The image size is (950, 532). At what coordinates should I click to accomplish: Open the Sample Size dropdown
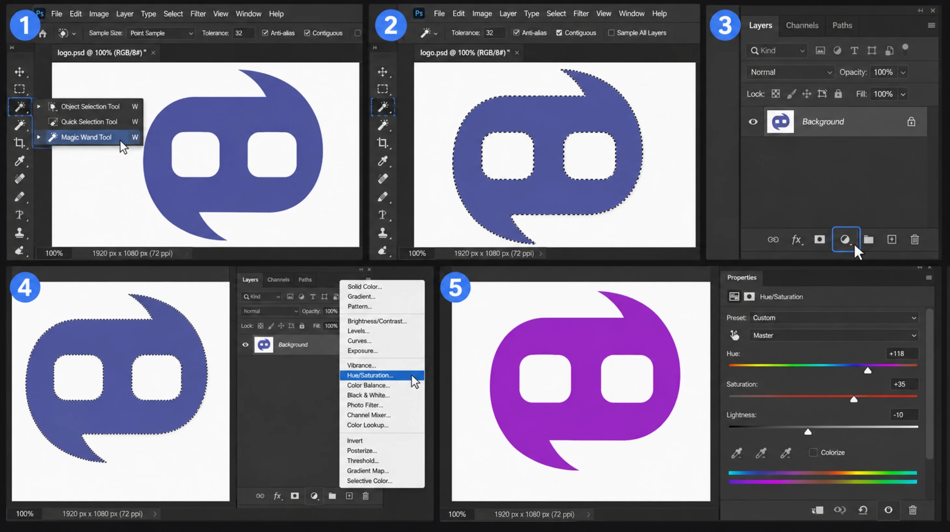pos(161,33)
